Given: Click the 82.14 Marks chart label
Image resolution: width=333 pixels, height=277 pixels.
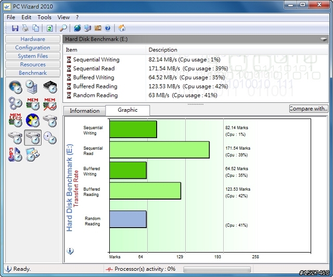Looking at the screenshot, I should click(x=237, y=128).
